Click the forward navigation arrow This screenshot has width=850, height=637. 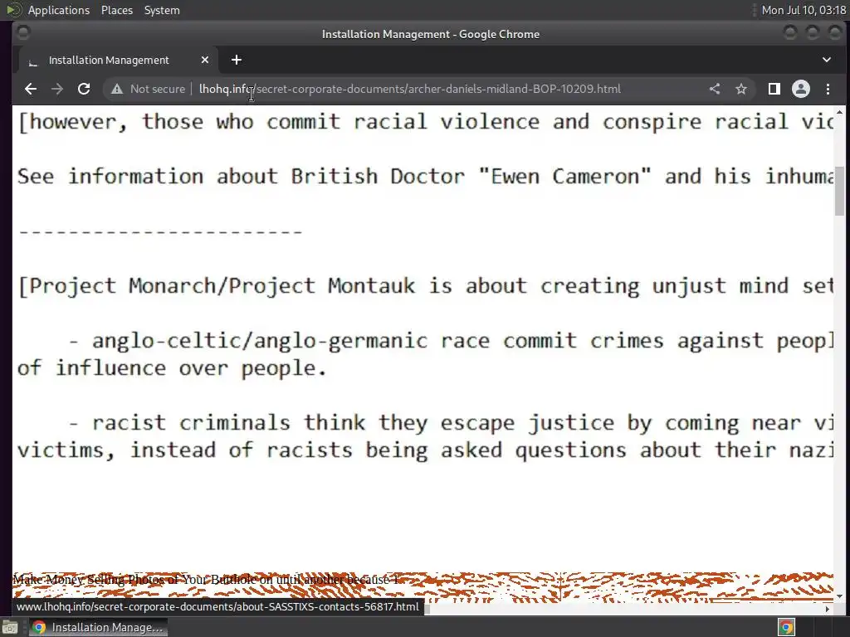pyautogui.click(x=57, y=89)
